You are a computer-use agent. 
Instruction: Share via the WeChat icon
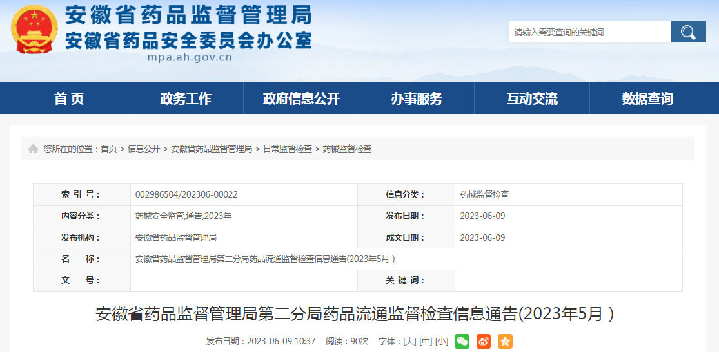[462, 341]
